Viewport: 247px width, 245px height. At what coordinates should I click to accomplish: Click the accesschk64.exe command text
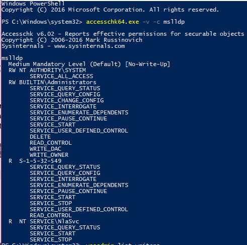[x=113, y=22]
